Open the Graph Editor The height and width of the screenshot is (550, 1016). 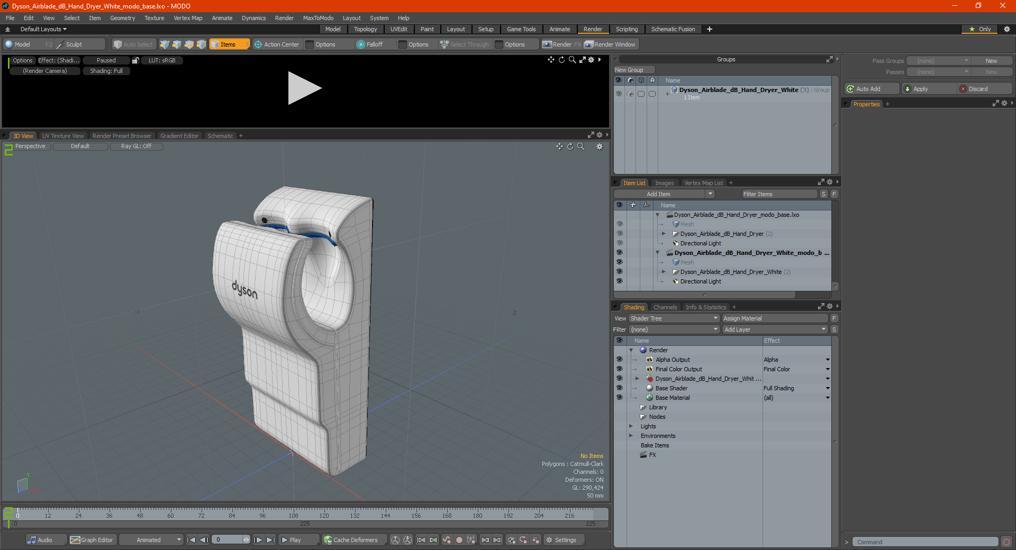click(x=92, y=540)
